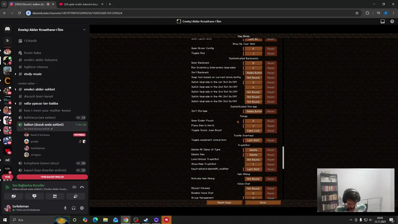
Task: Open the Chrome tab search dropdown
Action: [x=4, y=4]
